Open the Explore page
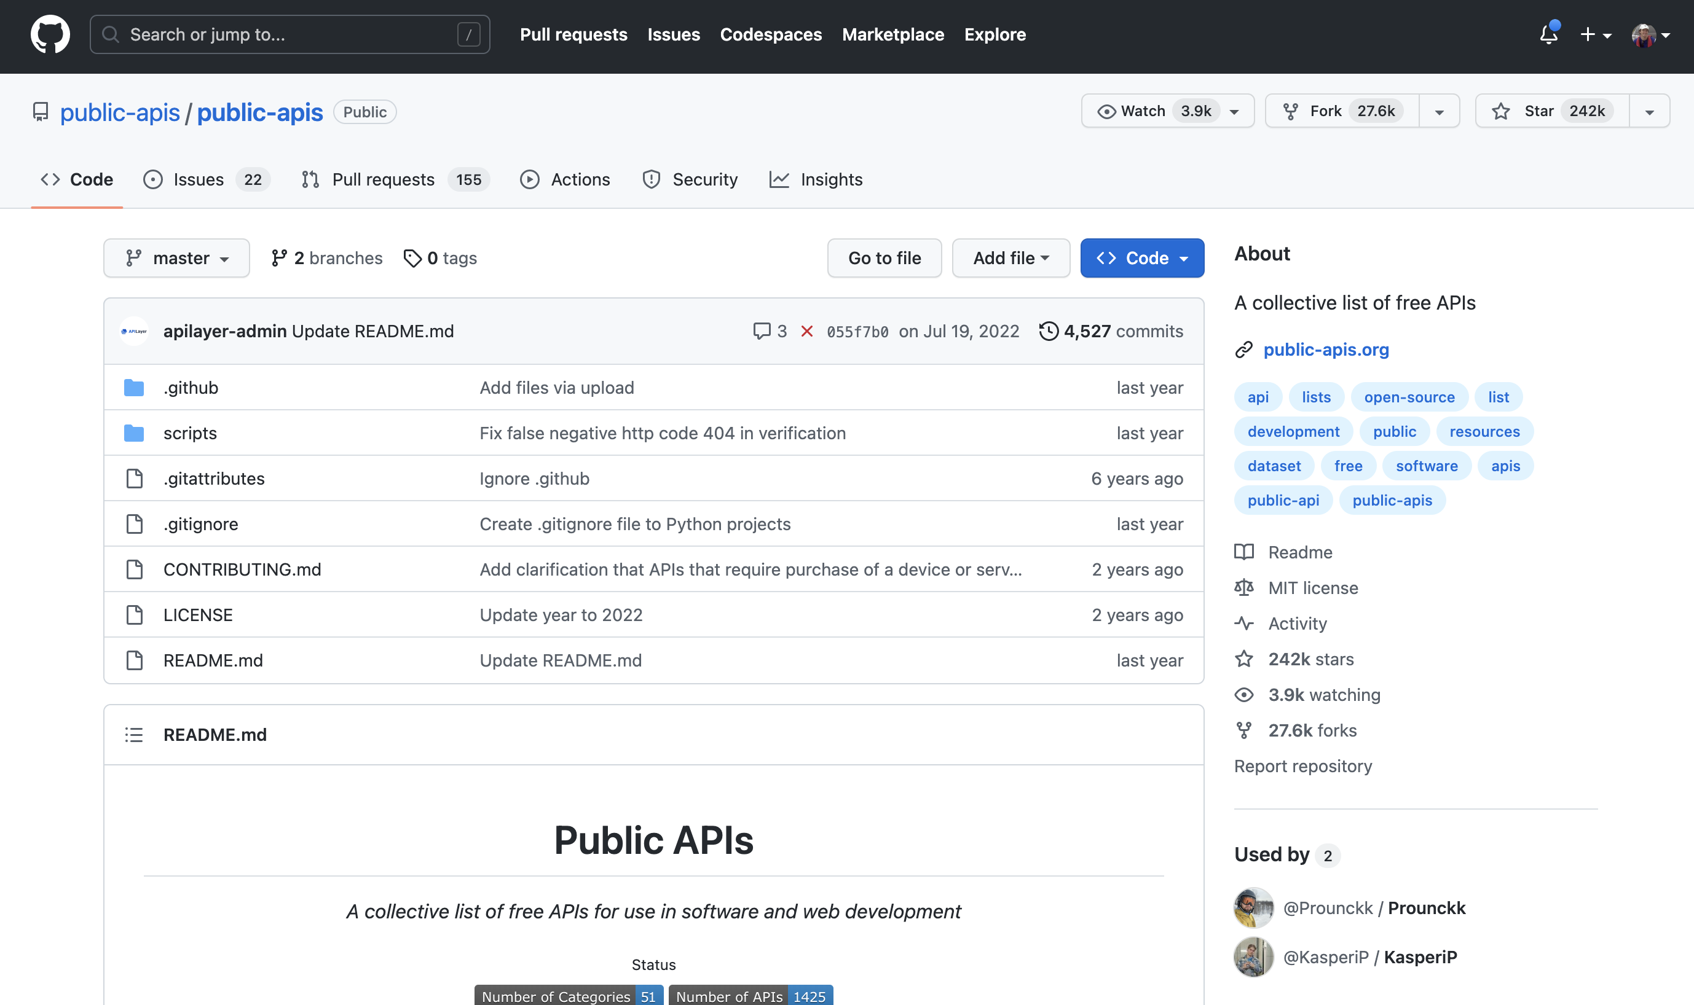This screenshot has width=1694, height=1005. [x=995, y=34]
